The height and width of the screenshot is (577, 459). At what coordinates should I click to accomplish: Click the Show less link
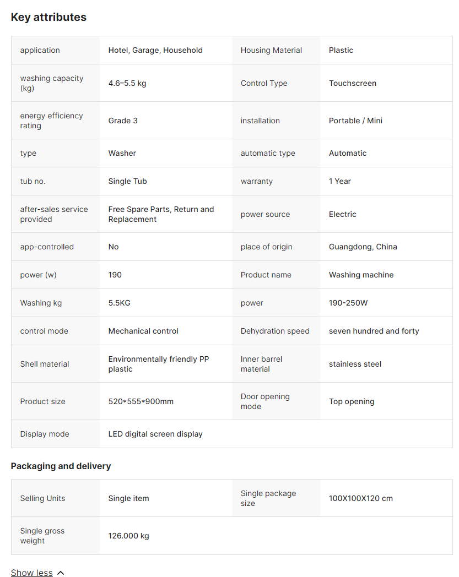31,573
